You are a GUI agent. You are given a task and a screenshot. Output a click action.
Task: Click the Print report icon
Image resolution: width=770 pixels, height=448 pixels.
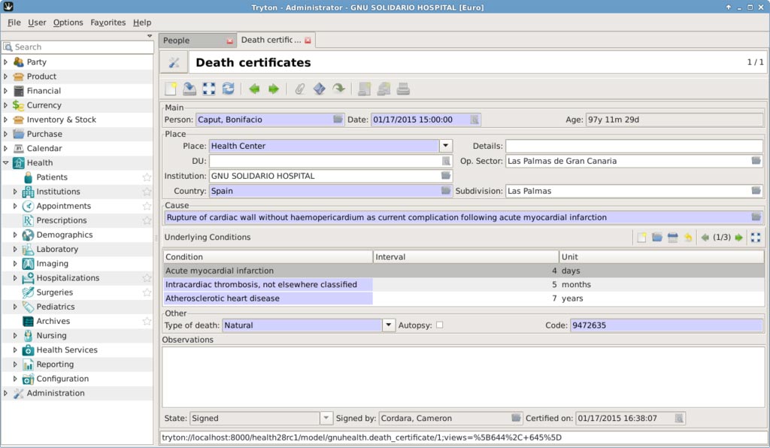click(403, 89)
